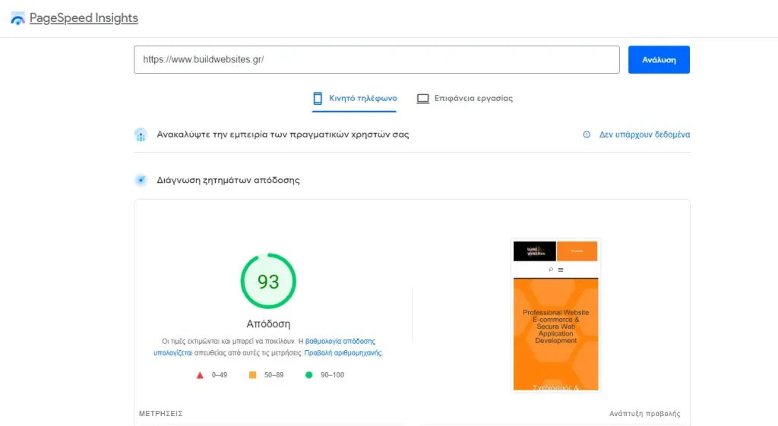
Task: Click the Ανακαλύψτε την εμπειρία heading text
Action: tap(283, 134)
